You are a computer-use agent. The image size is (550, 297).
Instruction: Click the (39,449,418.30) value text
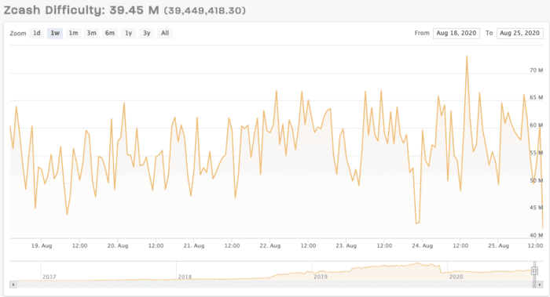[x=205, y=10]
